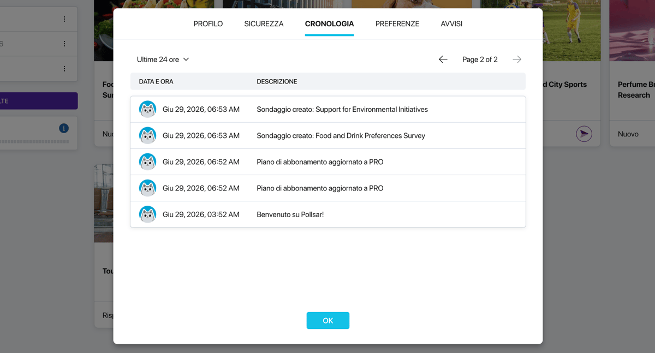This screenshot has height=353, width=655.
Task: Open the Ultime 24 ore dropdown
Action: pos(163,59)
